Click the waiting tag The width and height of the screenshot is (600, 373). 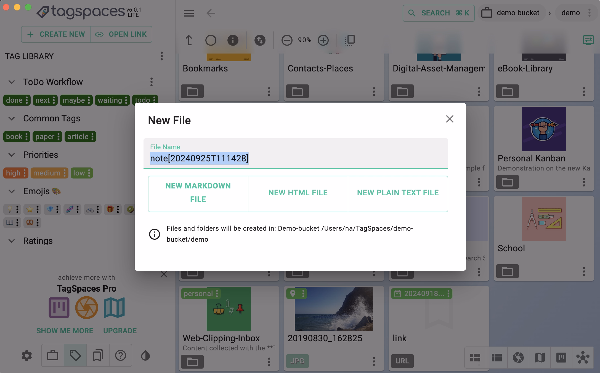pos(112,100)
